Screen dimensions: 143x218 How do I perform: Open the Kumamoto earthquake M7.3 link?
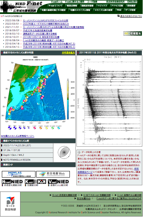(49, 44)
